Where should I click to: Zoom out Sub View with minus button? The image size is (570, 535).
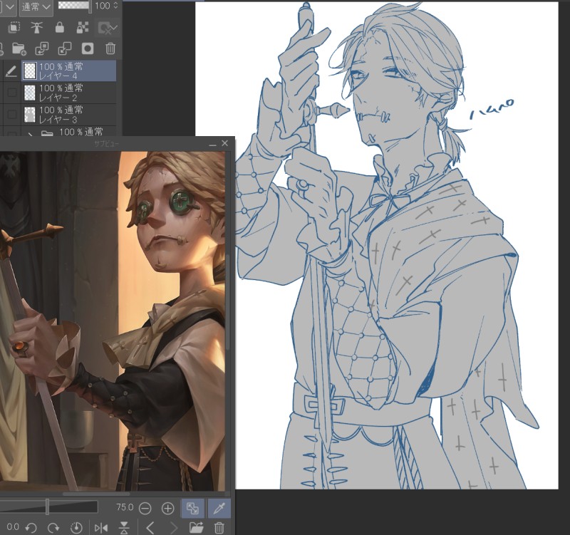[x=145, y=509]
